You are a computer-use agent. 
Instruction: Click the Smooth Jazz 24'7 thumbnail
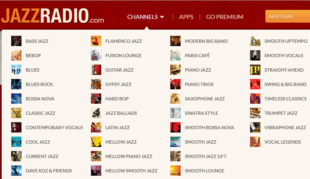click(x=175, y=156)
